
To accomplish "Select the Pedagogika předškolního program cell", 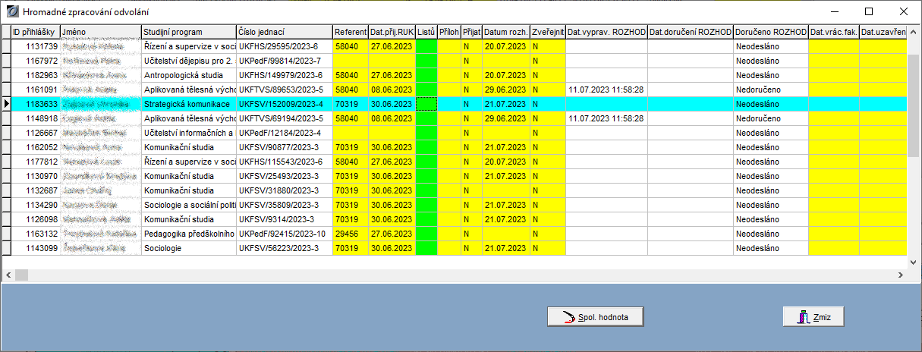I will pyautogui.click(x=188, y=234).
